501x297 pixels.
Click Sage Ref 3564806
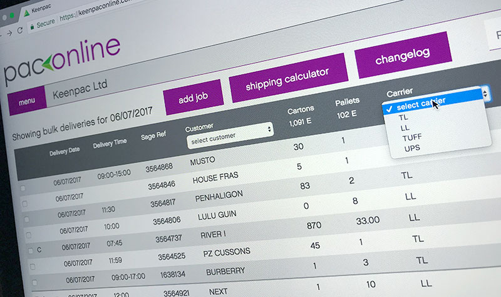coord(167,221)
